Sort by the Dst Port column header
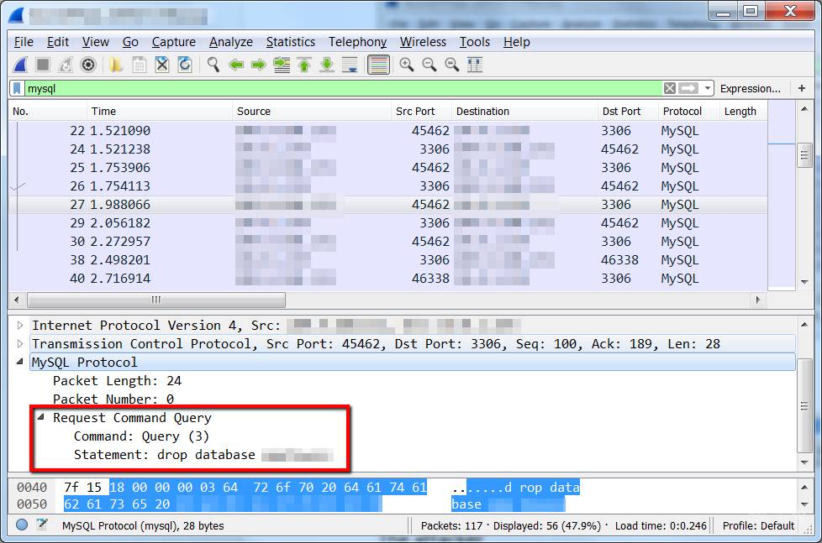Image resolution: width=822 pixels, height=543 pixels. coord(627,111)
